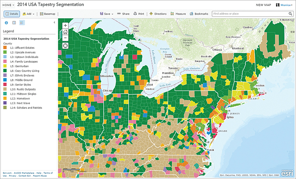
Task: Click the NEW MAP link
Action: (x=263, y=5)
